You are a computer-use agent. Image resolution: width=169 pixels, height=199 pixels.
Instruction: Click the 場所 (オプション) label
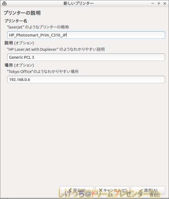click(19, 65)
